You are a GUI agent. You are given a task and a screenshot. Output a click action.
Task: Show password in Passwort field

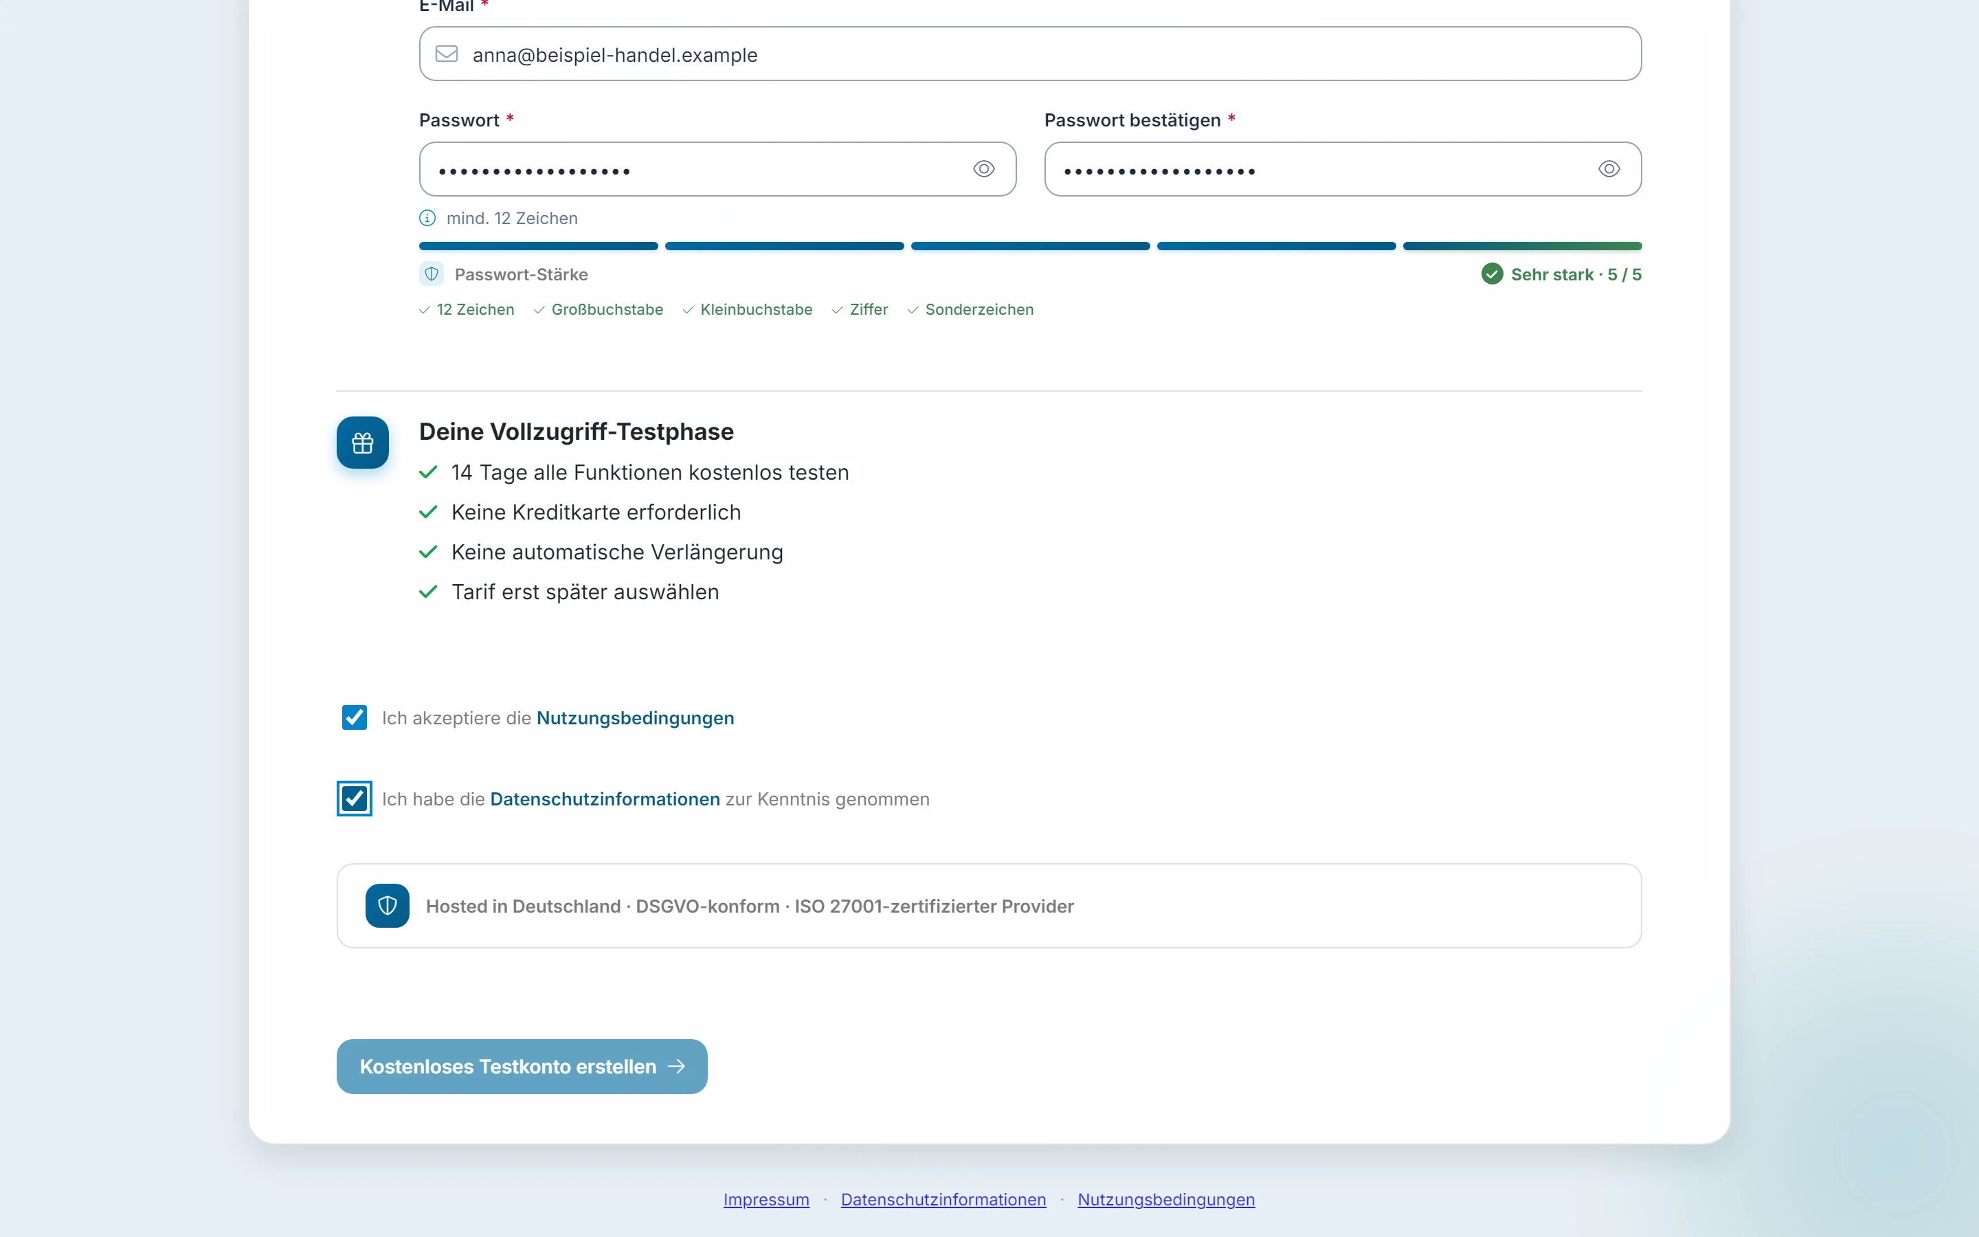click(984, 169)
